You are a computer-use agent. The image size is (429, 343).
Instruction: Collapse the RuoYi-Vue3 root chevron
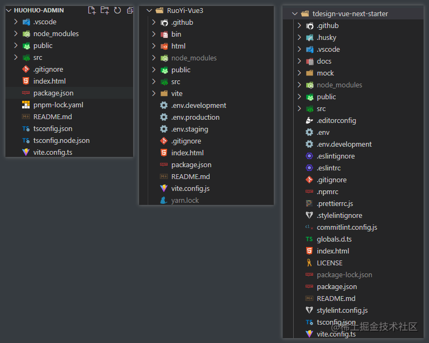pyautogui.click(x=149, y=10)
